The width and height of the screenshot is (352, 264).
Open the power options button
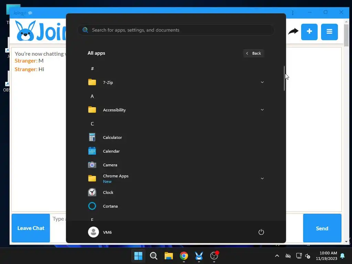point(261,232)
